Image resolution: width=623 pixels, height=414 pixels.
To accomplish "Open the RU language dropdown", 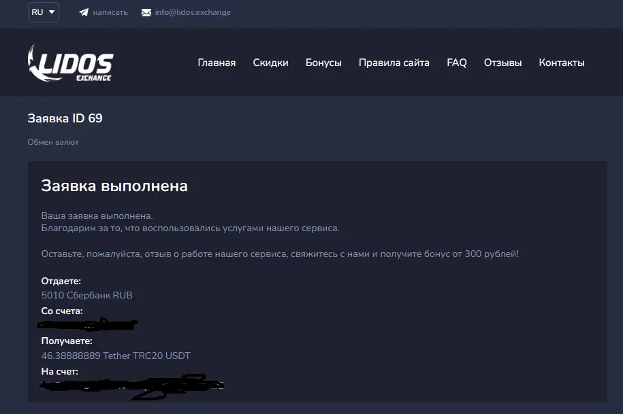I will tap(43, 12).
